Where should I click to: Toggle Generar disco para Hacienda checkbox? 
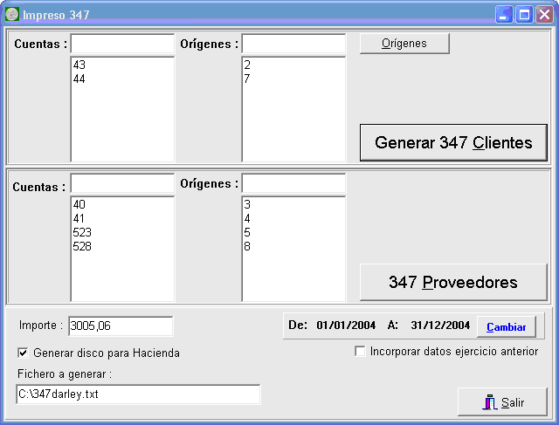point(24,353)
